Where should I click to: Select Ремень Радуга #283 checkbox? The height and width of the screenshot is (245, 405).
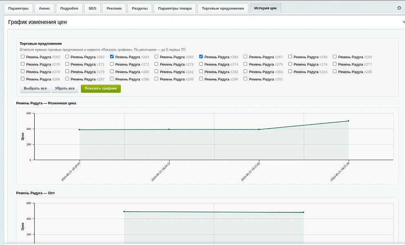click(246, 71)
